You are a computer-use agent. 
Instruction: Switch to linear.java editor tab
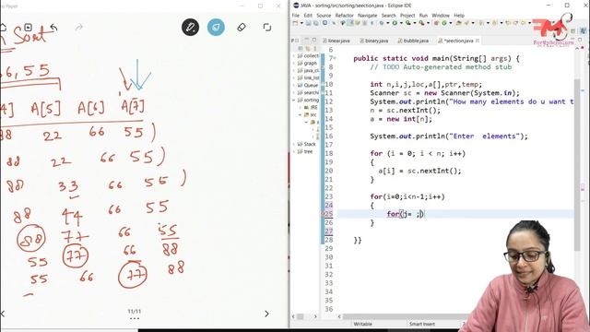(336, 41)
